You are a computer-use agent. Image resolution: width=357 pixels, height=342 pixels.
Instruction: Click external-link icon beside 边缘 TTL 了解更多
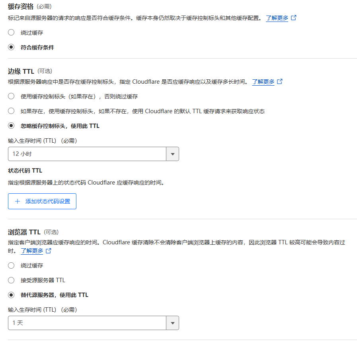(280, 82)
